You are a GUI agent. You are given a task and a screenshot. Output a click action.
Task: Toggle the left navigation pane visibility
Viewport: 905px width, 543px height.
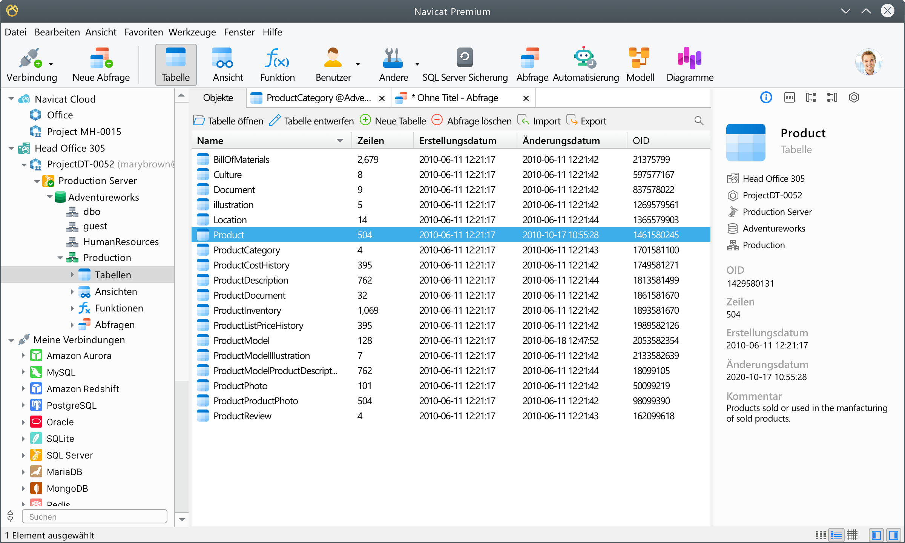[876, 535]
